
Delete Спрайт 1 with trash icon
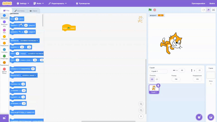click(x=158, y=85)
